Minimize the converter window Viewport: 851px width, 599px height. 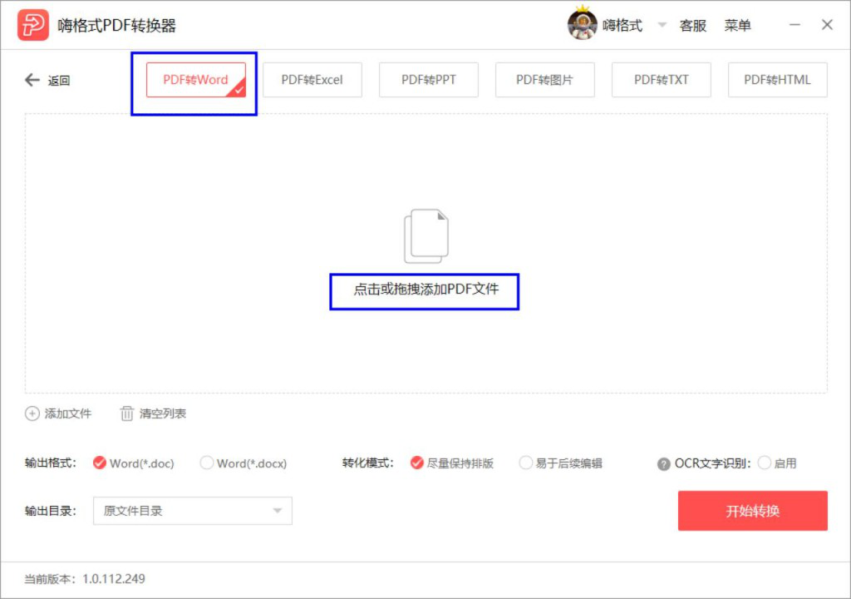(x=794, y=25)
